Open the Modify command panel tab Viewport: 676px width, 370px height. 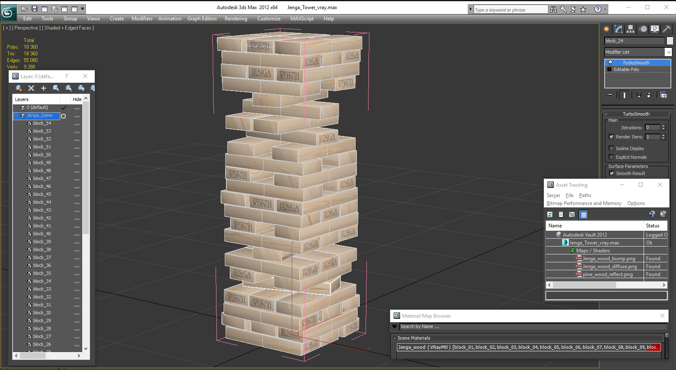[619, 29]
